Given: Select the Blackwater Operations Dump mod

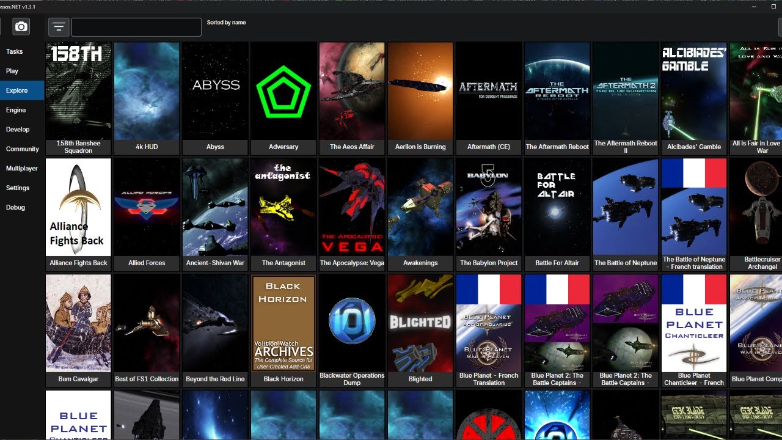Looking at the screenshot, I should [352, 330].
